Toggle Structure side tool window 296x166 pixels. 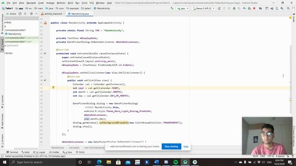coord(2,140)
